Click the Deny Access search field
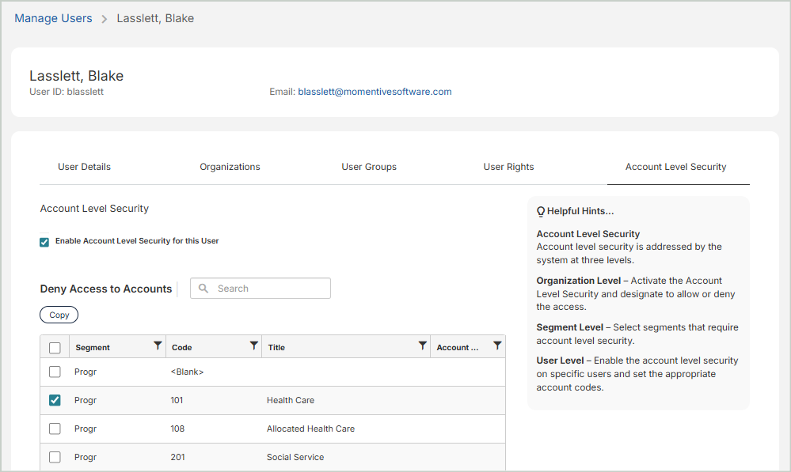The height and width of the screenshot is (472, 791). (x=269, y=289)
